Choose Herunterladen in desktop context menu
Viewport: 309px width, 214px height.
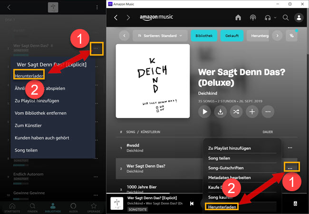(222, 207)
